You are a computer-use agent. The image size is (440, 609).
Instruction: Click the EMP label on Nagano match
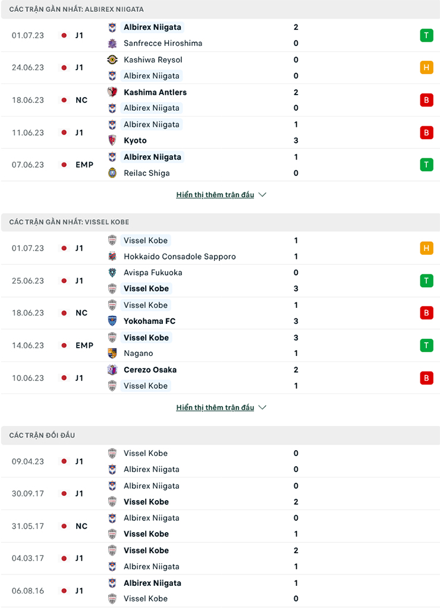tap(84, 345)
